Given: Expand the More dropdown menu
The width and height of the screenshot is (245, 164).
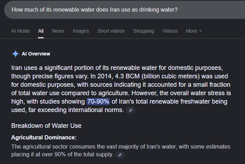Looking at the screenshot, I should pyautogui.click(x=194, y=31).
